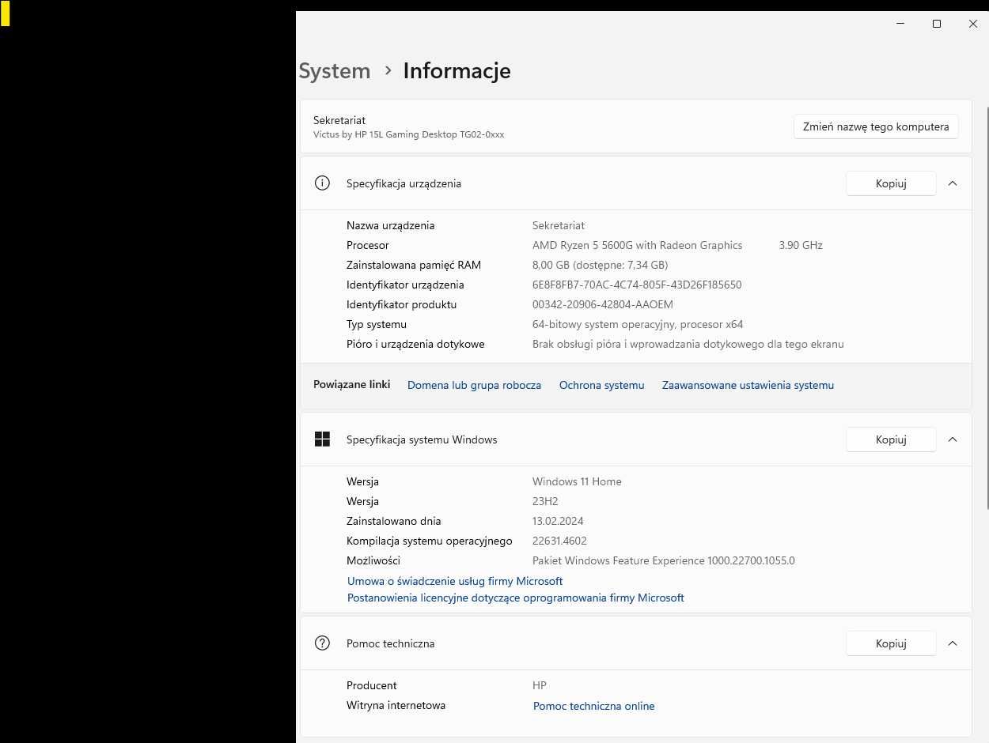Click the Typ systemu label
The width and height of the screenshot is (989, 743).
pos(376,324)
